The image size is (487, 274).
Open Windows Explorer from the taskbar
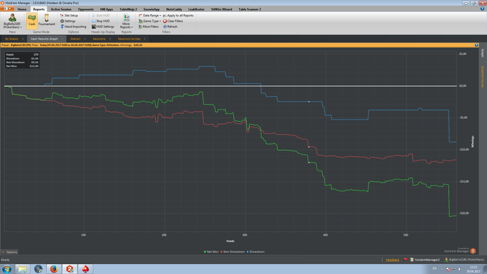pos(22,268)
